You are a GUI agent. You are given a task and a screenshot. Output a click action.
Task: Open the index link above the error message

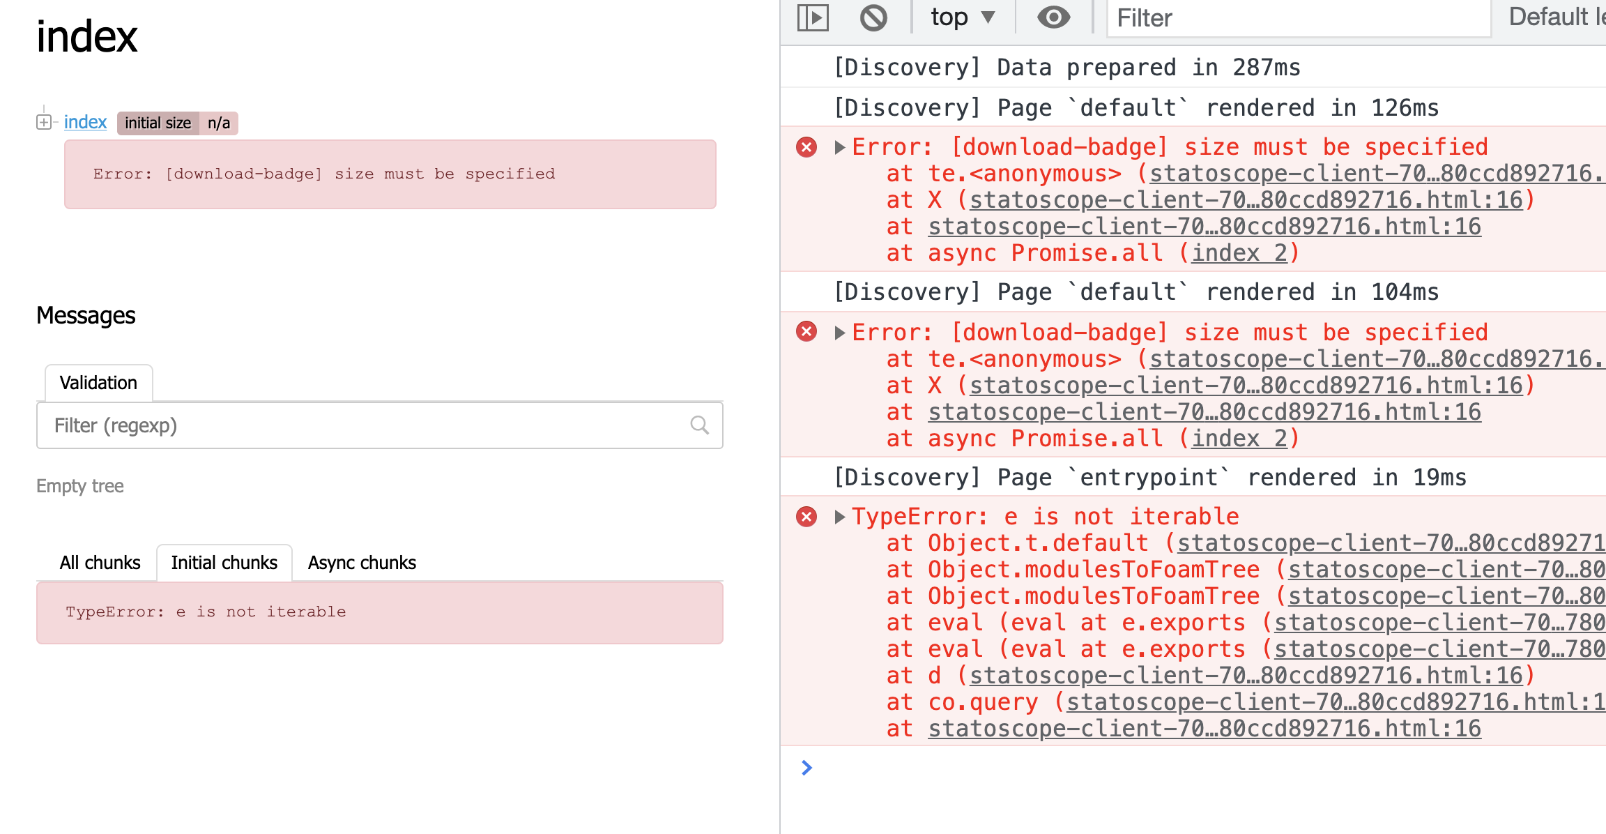(x=84, y=122)
